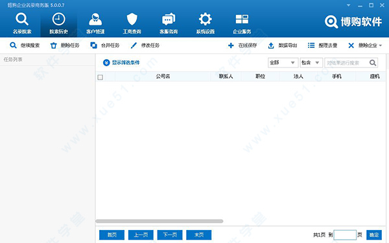Click the 职位 column header
This screenshot has height=243, width=389.
(x=260, y=77)
